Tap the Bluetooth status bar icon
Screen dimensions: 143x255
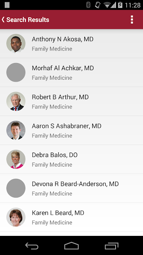coord(88,5)
